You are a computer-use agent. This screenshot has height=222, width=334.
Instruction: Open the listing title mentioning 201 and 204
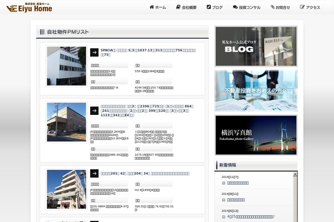click(145, 174)
